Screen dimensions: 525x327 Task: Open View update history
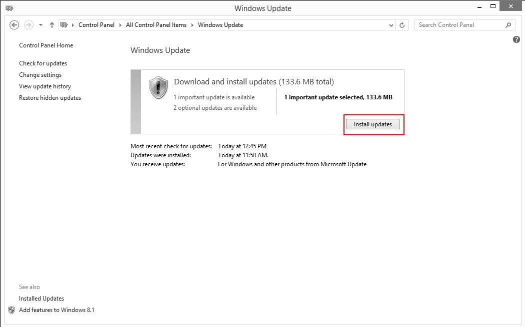tap(45, 86)
